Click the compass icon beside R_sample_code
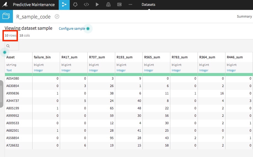 [57, 17]
